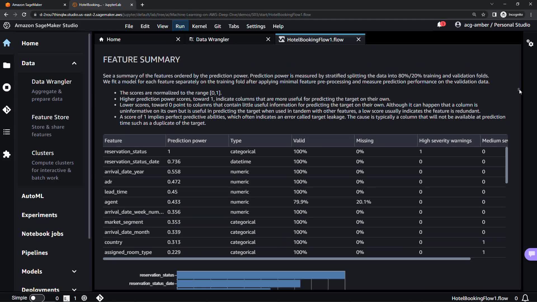The image size is (537, 302).
Task: Toggle the Simple mode switch
Action: 37,298
